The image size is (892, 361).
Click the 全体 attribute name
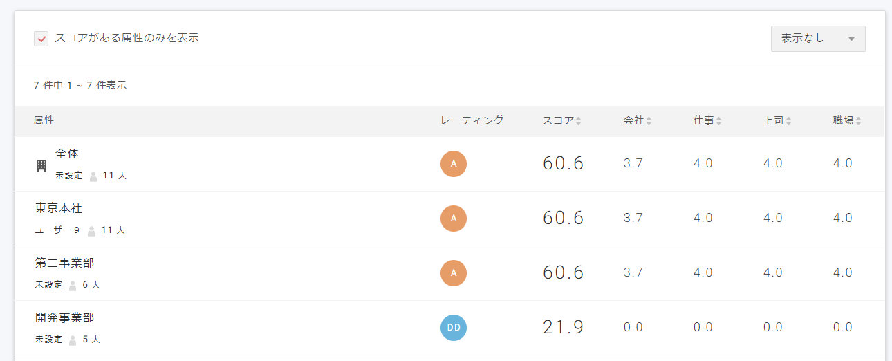pyautogui.click(x=67, y=154)
